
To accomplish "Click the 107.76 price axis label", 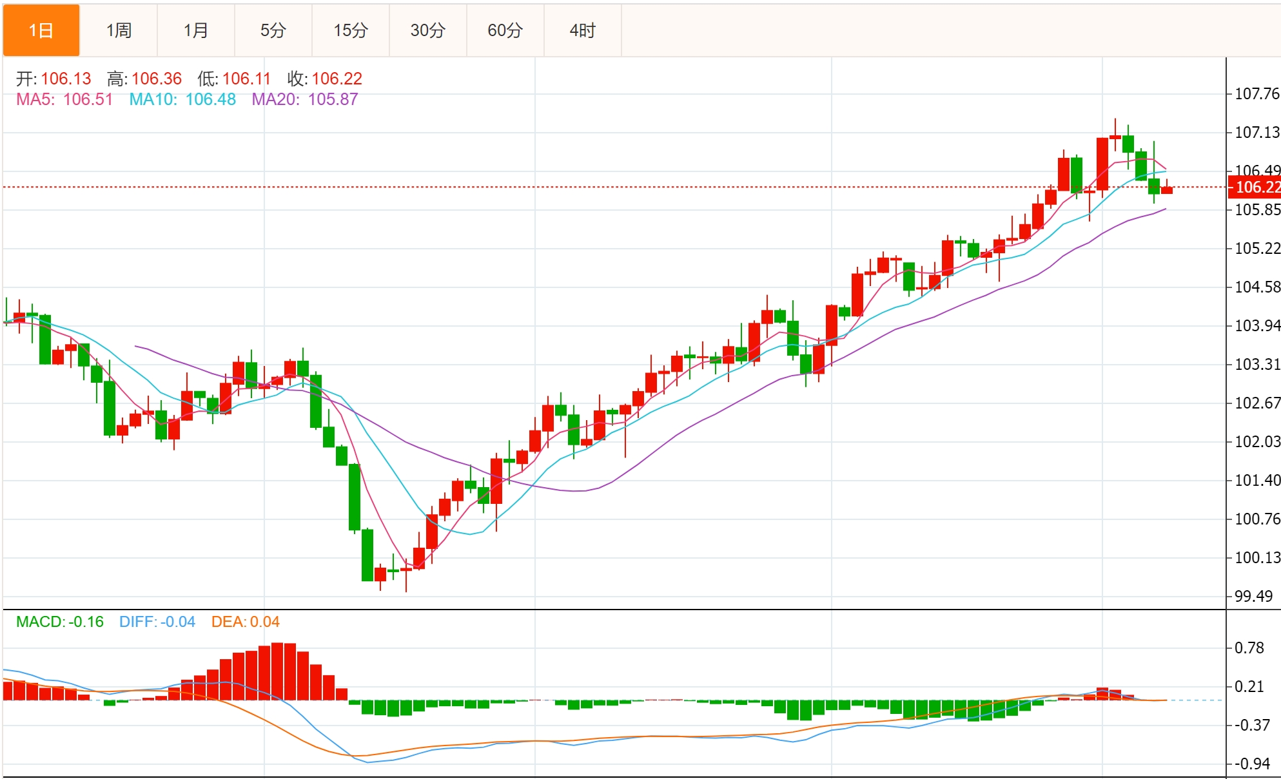I will coord(1256,94).
